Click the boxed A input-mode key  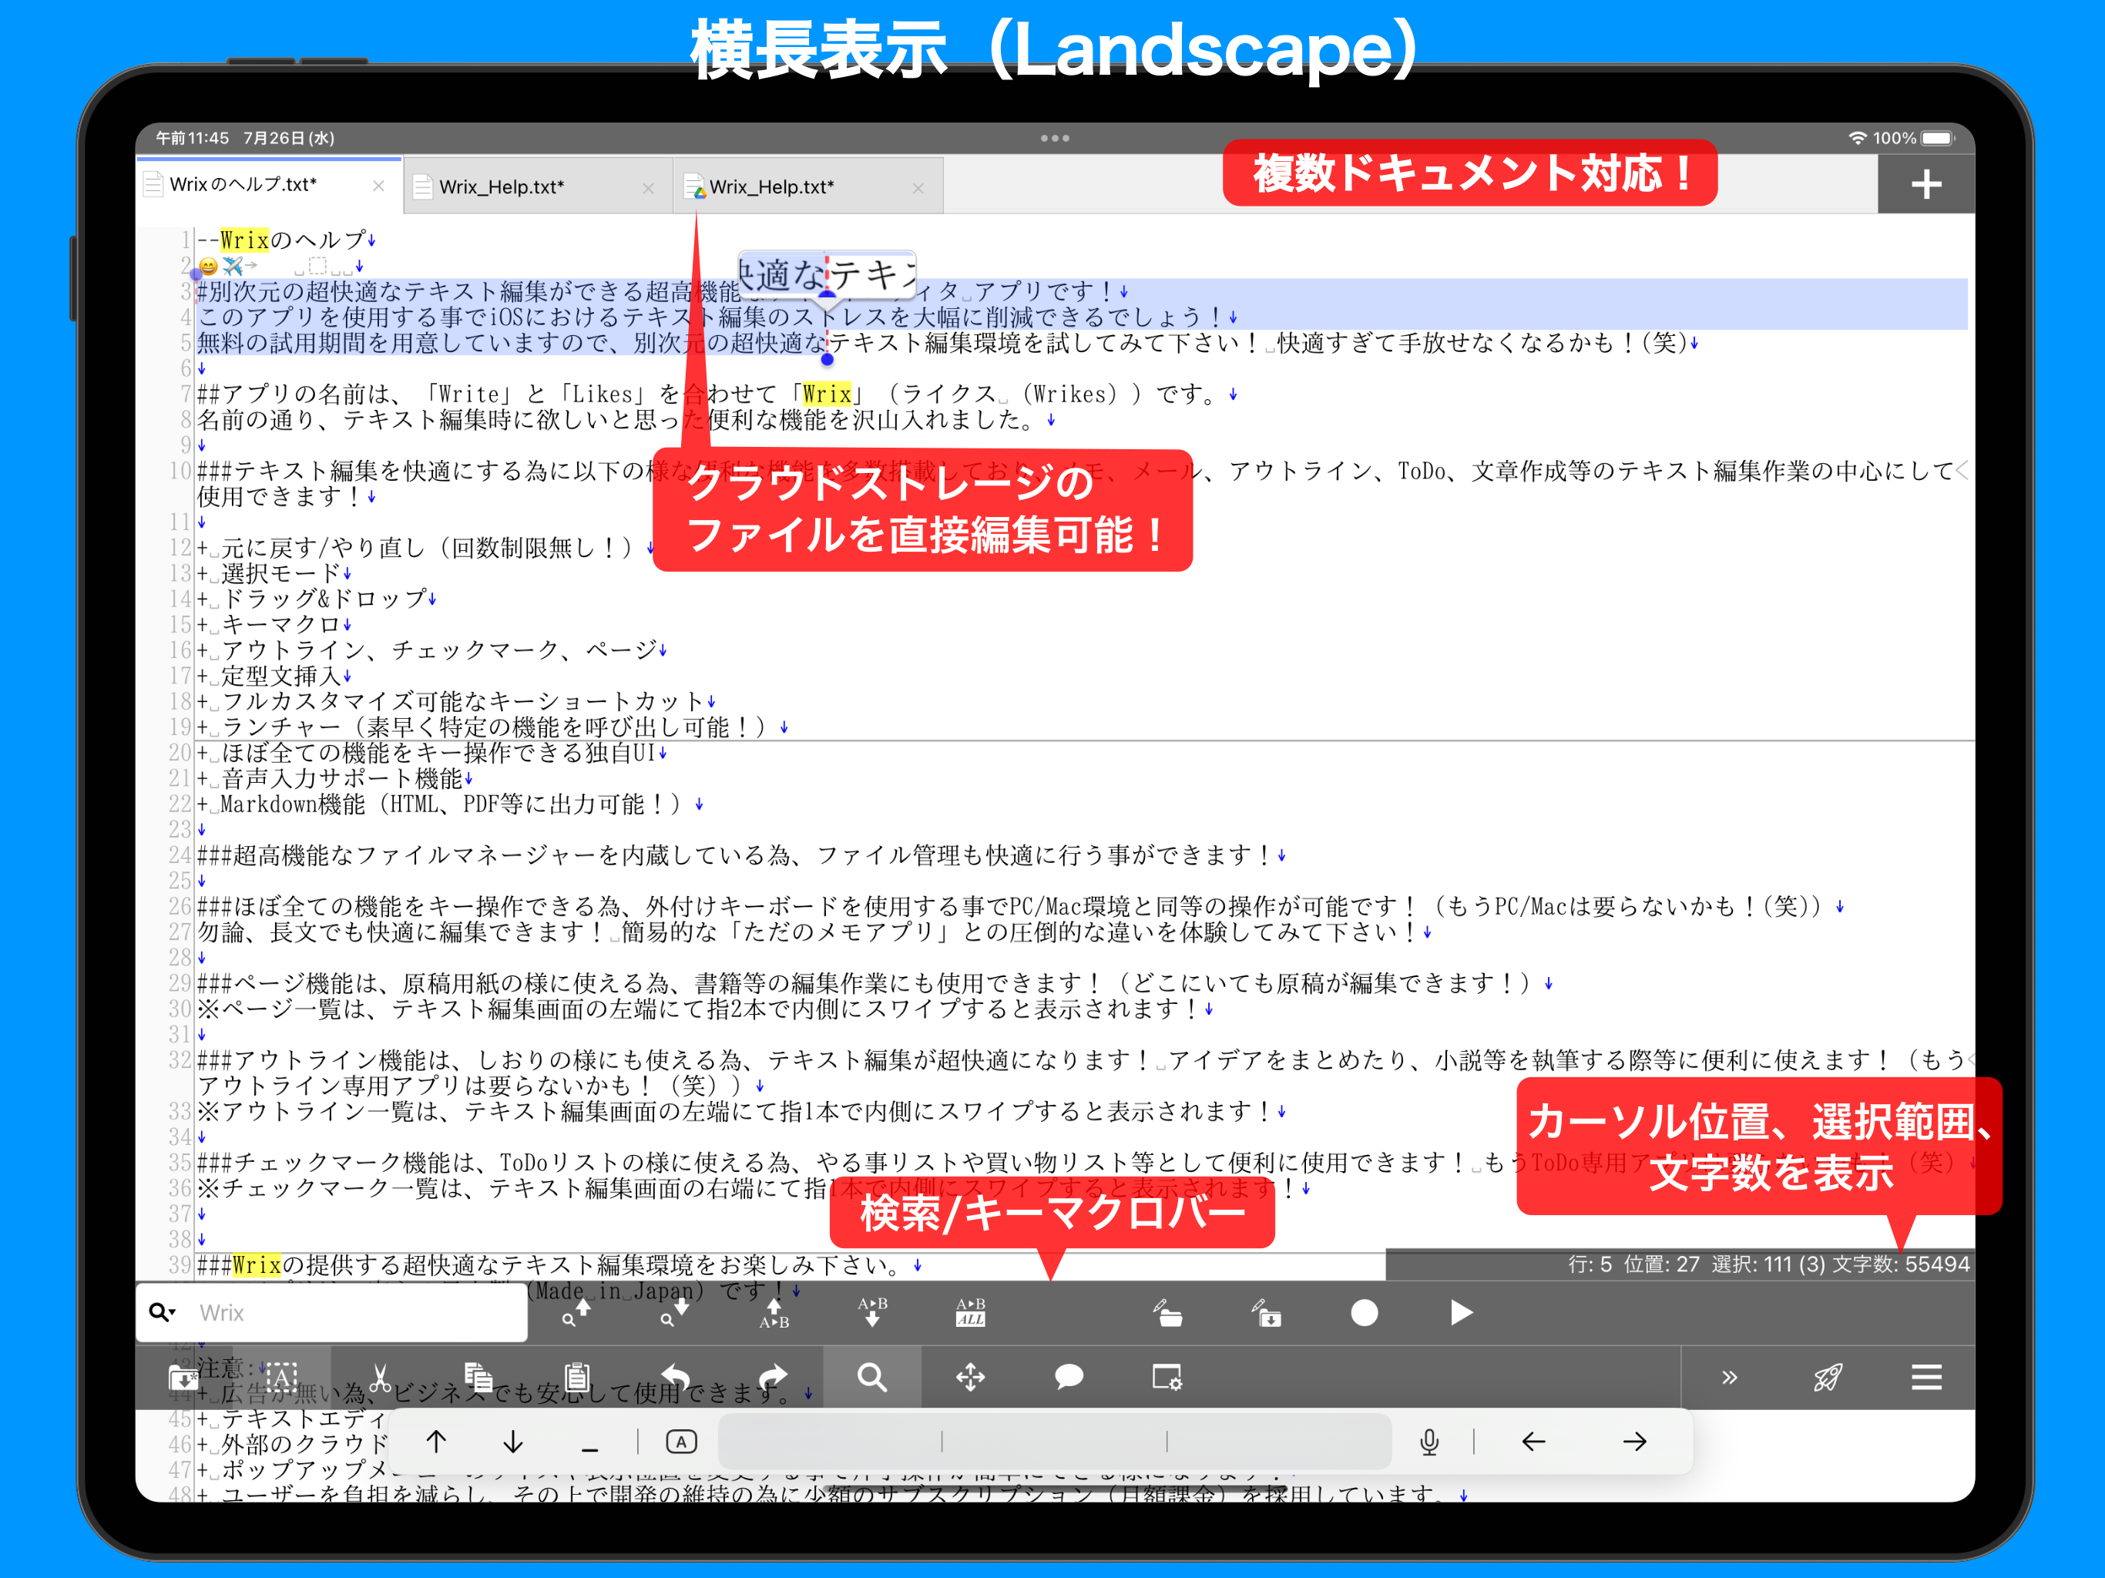681,1442
